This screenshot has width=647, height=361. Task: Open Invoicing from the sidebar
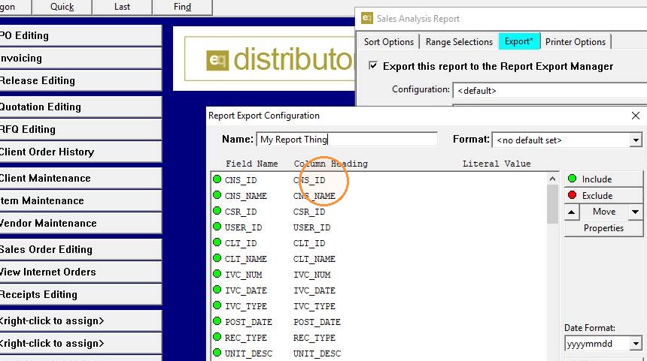(x=80, y=58)
